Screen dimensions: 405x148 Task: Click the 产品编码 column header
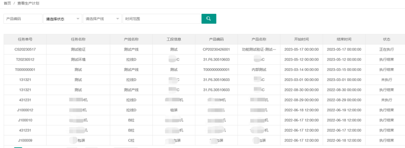tap(216, 39)
